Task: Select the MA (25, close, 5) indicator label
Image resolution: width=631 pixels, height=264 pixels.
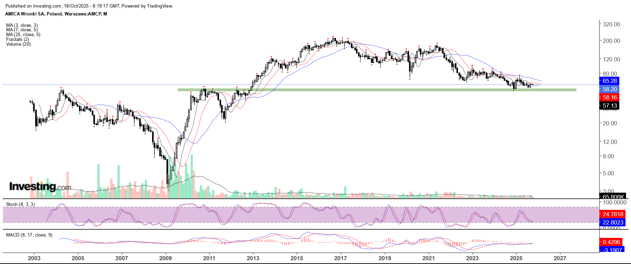Action: (23, 35)
